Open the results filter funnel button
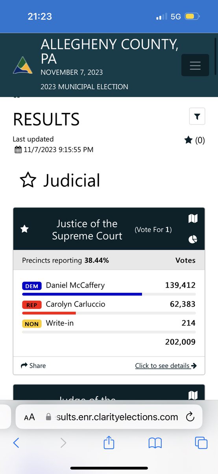 pos(197,117)
